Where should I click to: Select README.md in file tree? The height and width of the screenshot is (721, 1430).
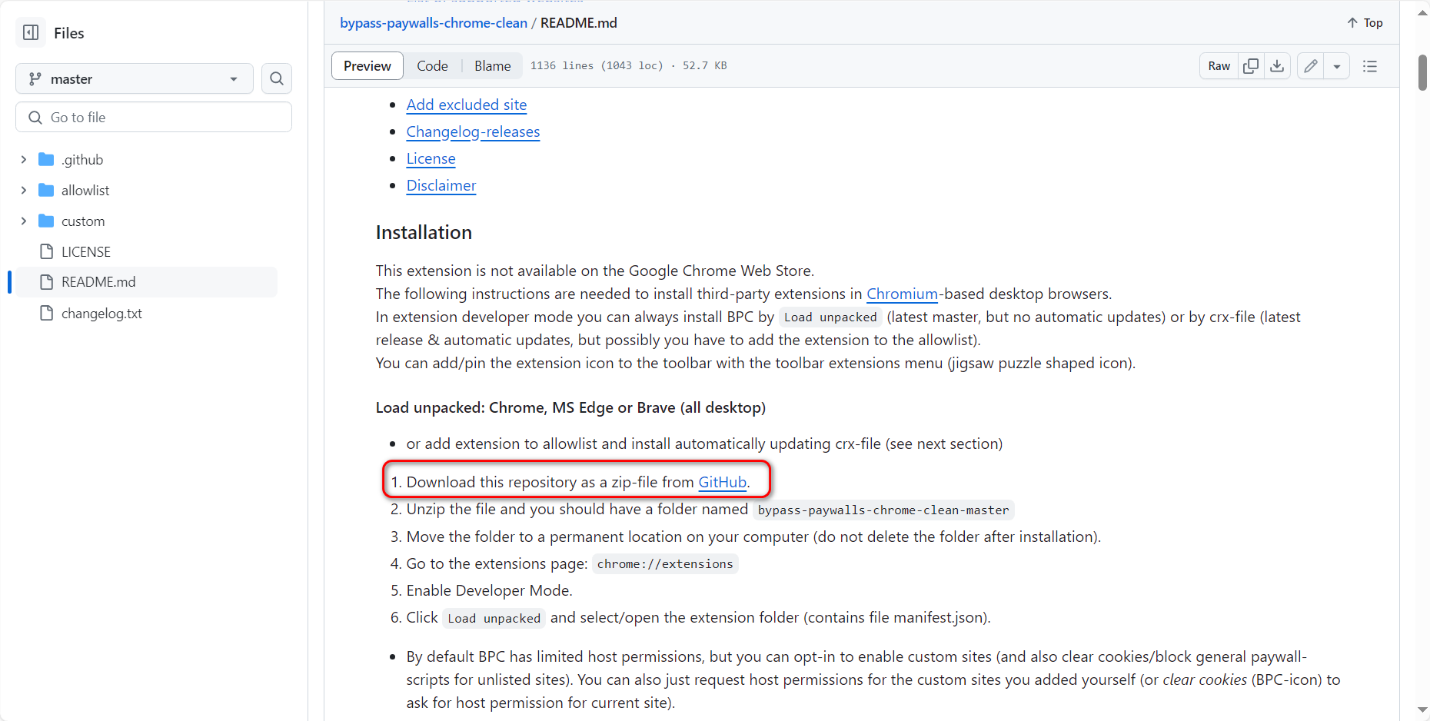(146, 282)
